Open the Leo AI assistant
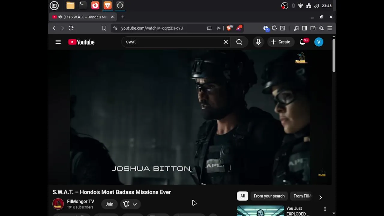Image resolution: width=384 pixels, height=216 pixels. click(321, 28)
